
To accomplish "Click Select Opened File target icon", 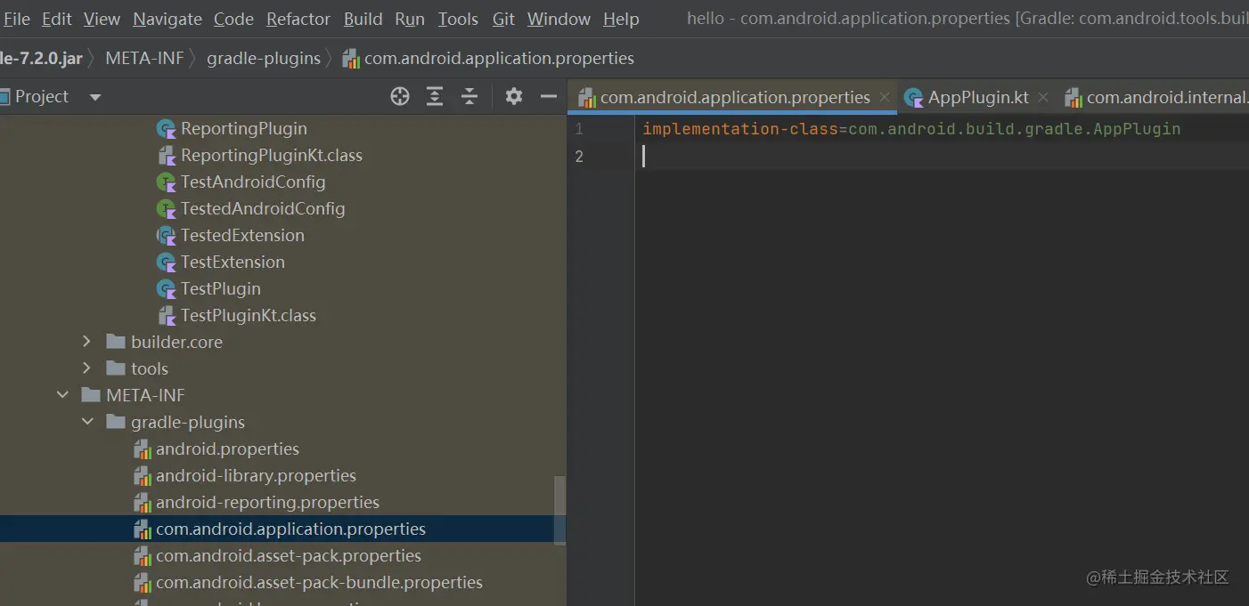I will point(400,97).
